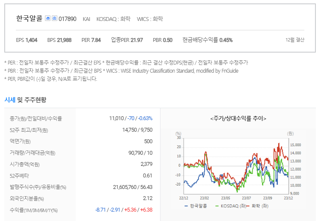Screen dimensions: 318x221
Task: Click the PBR 0.50 value
Action: coord(163,40)
